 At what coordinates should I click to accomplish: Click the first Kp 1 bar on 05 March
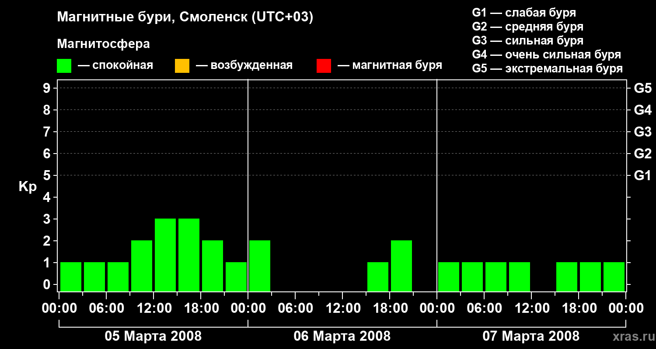tap(71, 277)
